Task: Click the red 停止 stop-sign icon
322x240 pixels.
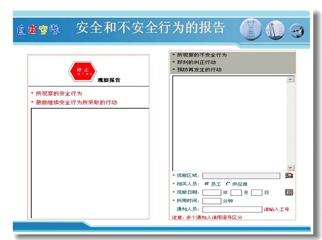Action: 83,72
